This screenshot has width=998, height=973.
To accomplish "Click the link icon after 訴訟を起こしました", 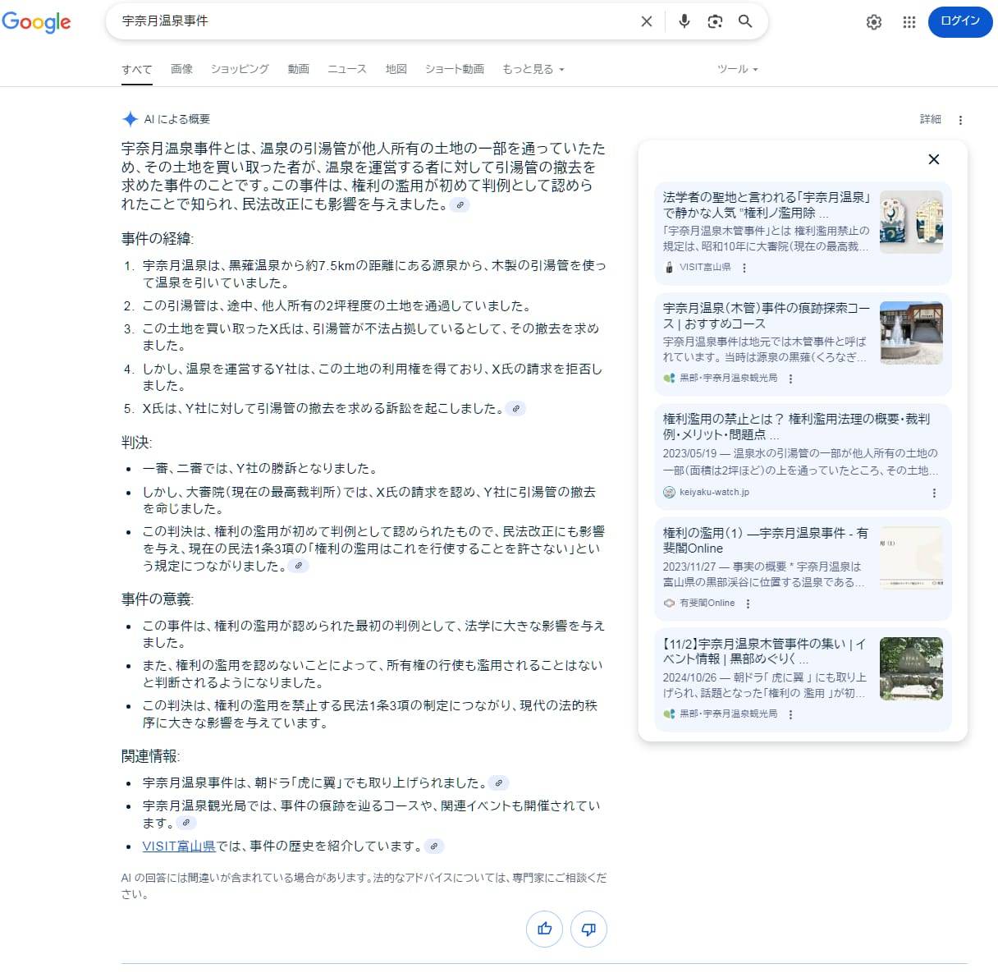I will [515, 409].
